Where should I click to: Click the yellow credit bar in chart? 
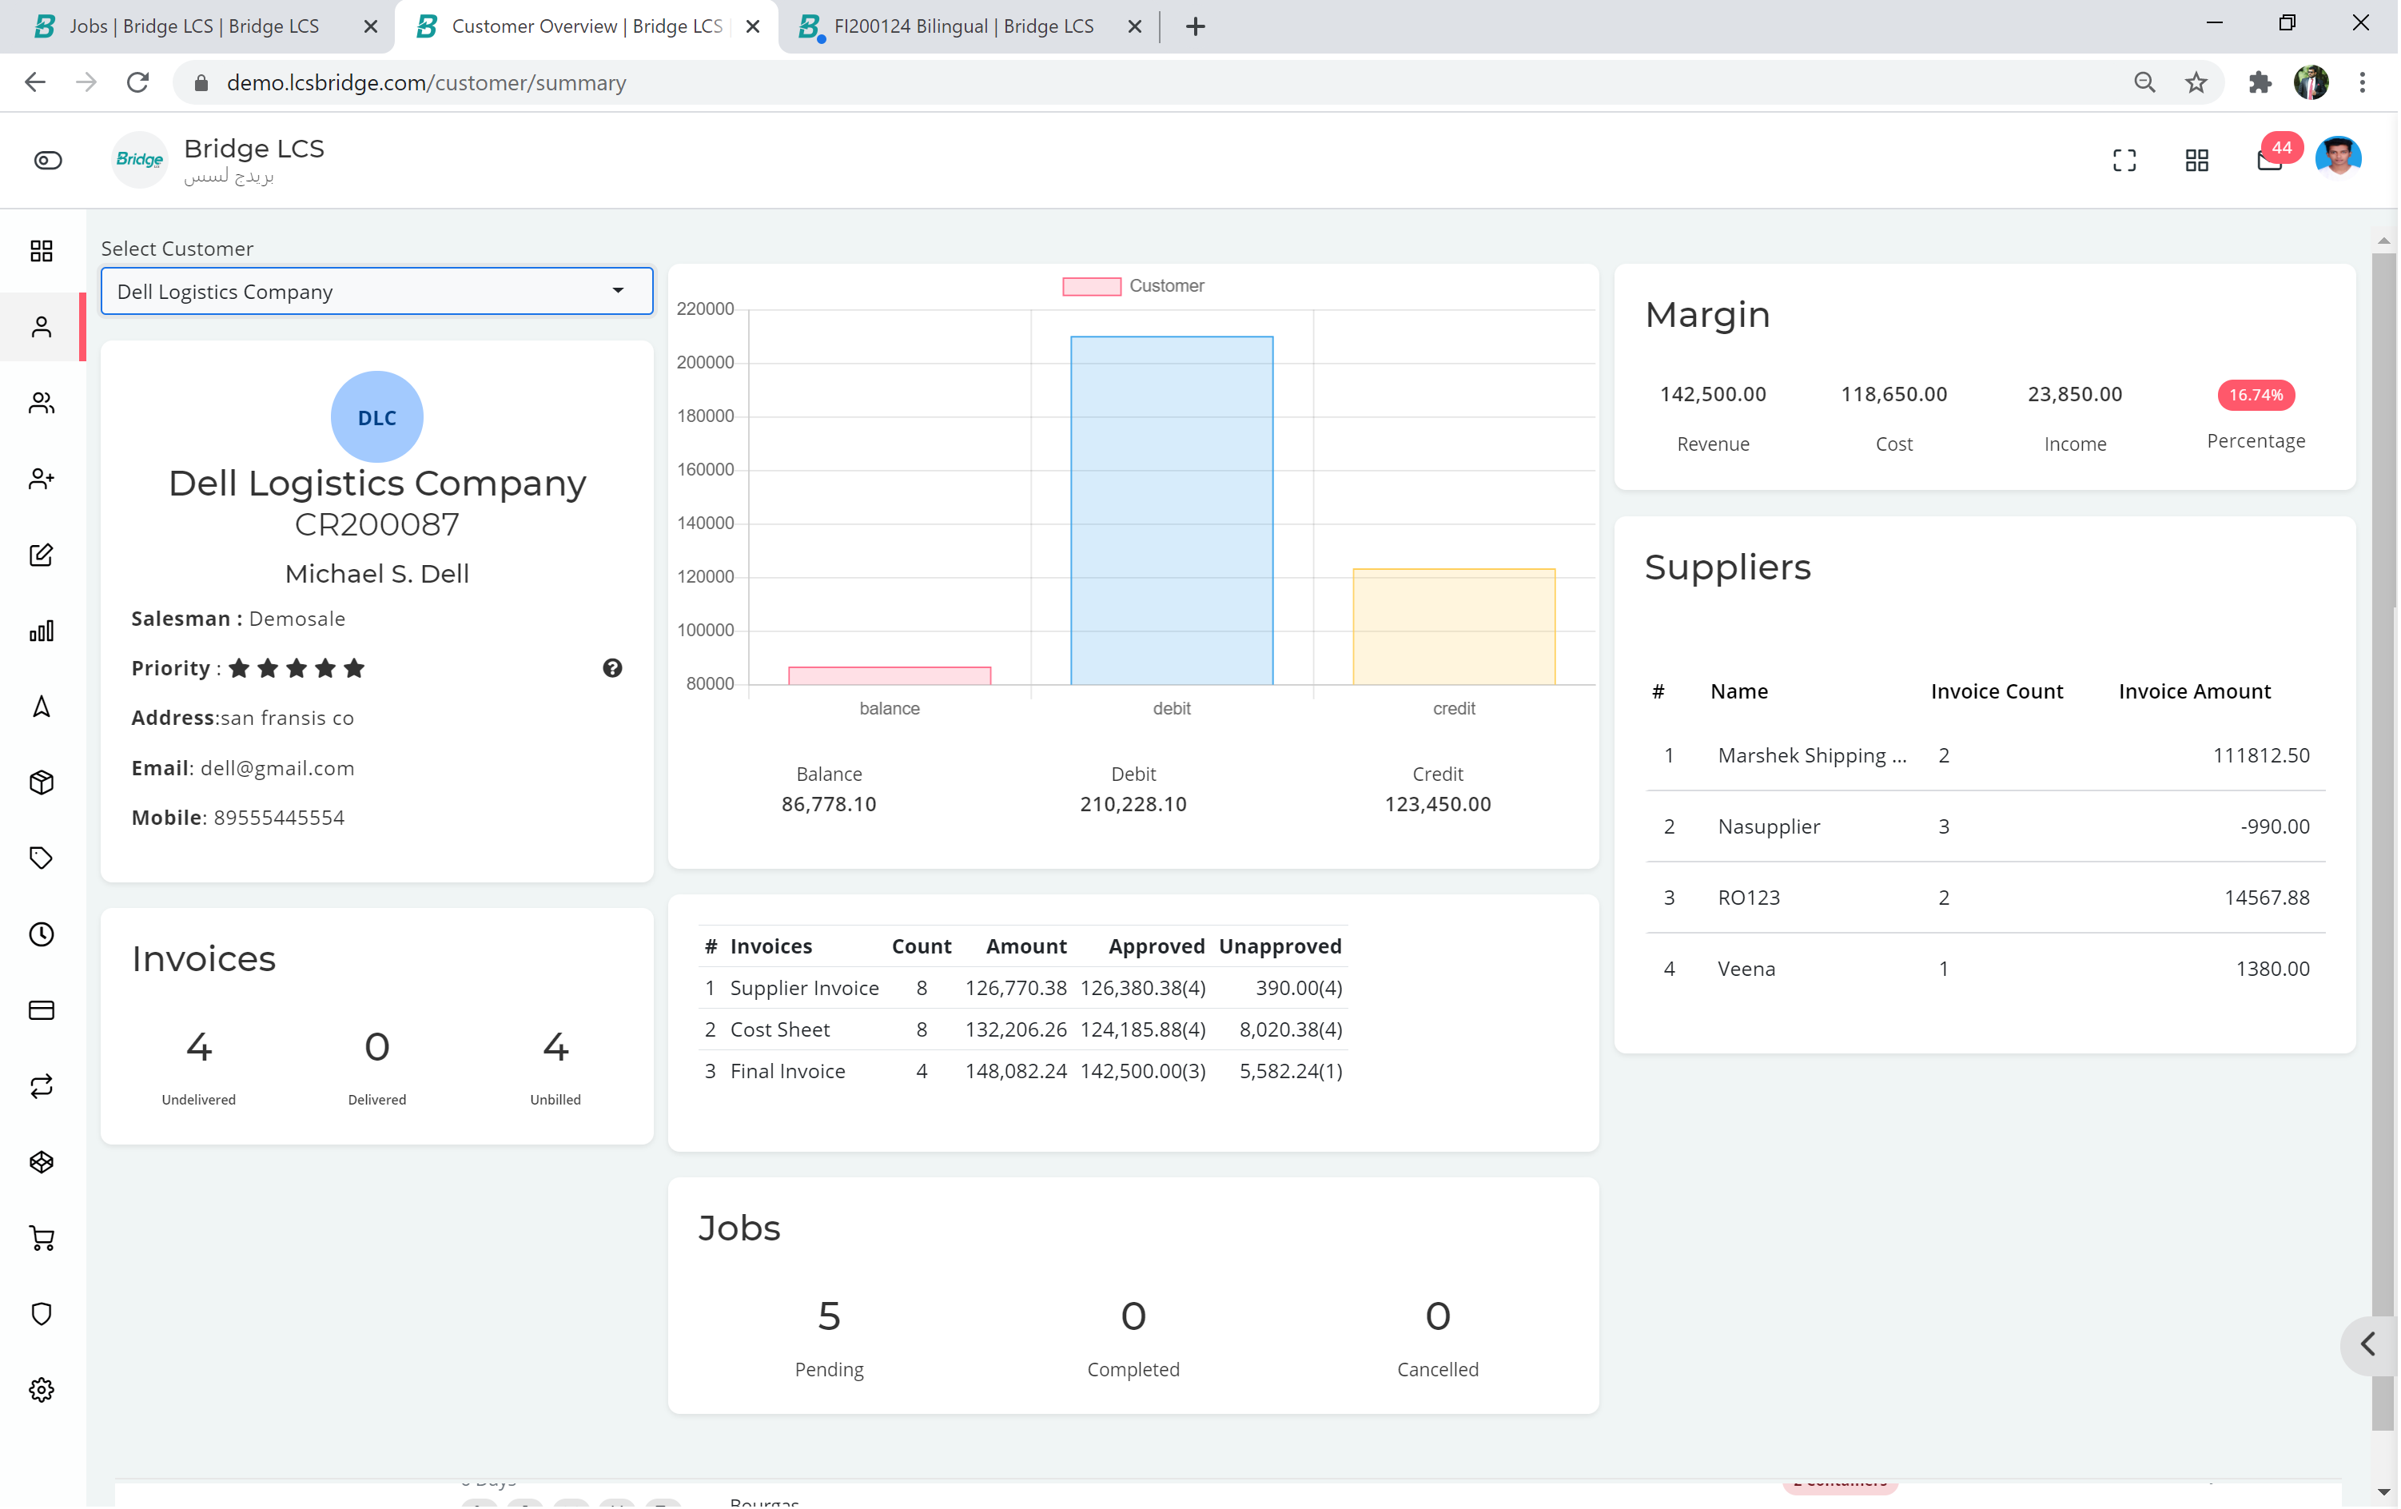point(1454,627)
